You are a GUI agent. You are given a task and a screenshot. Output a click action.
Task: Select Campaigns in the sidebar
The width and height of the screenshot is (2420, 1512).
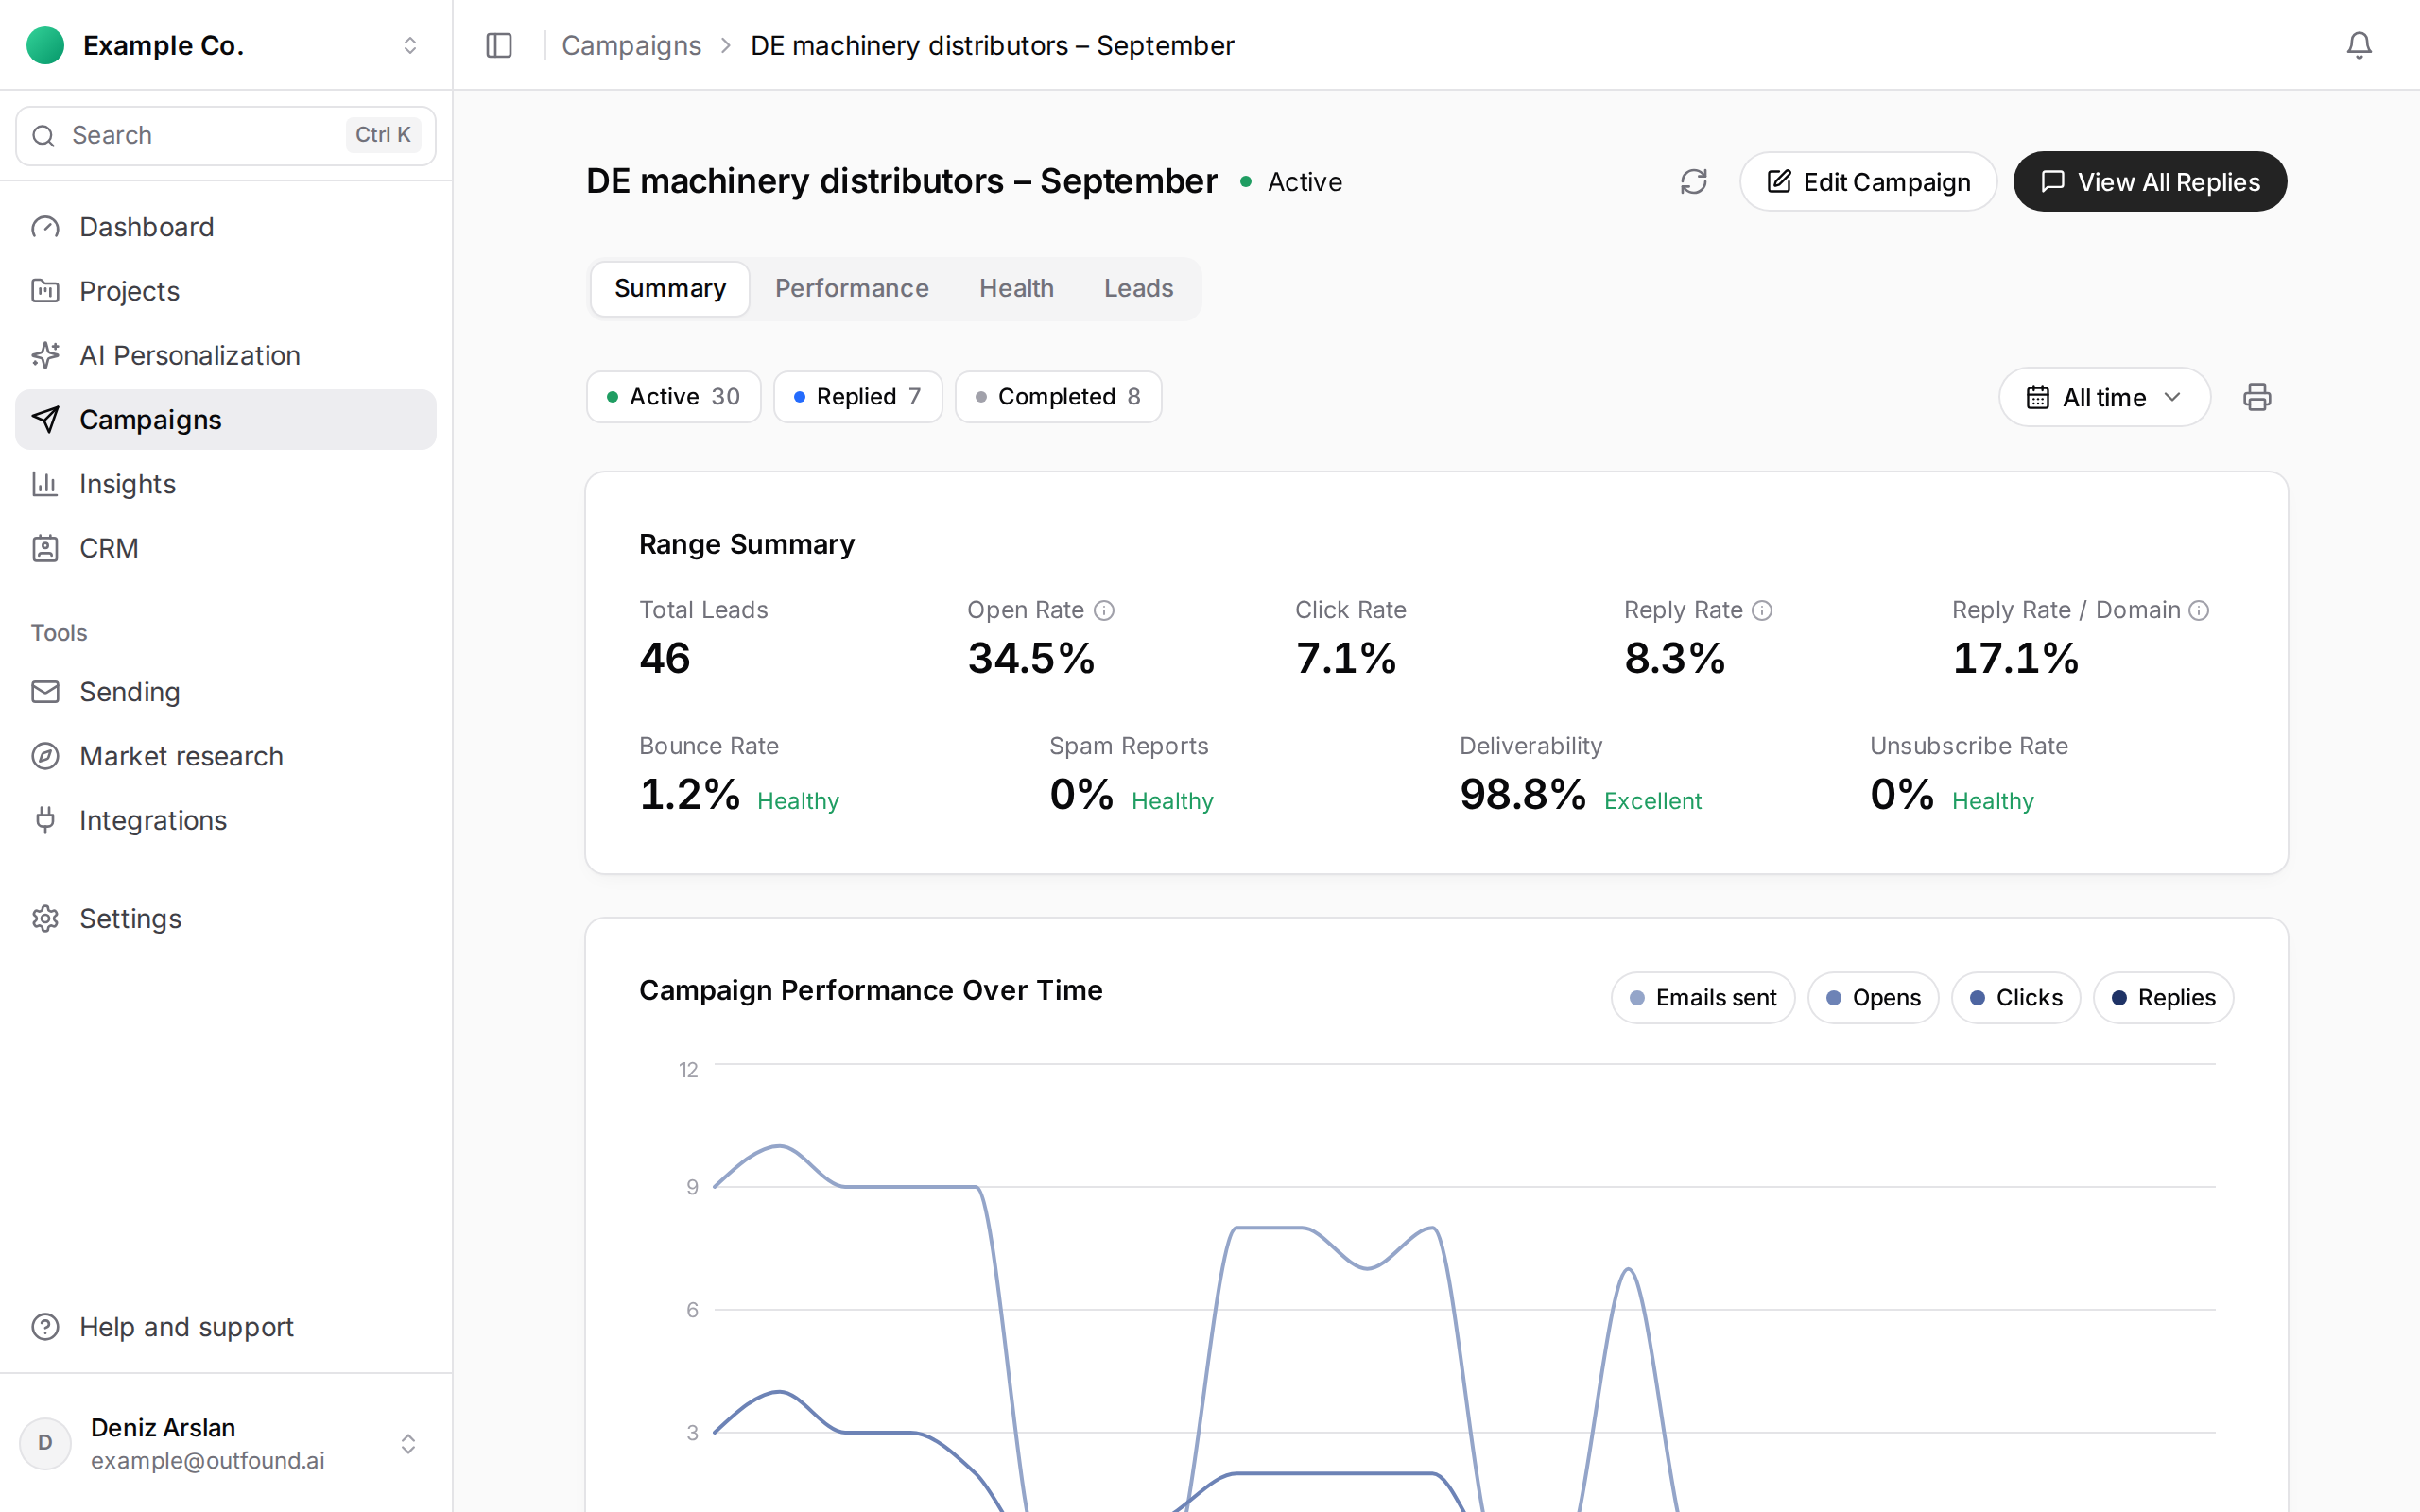226,419
